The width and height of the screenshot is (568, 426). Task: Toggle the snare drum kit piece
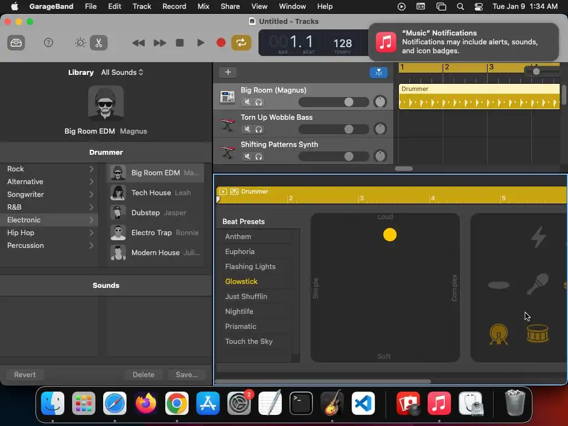(x=537, y=333)
